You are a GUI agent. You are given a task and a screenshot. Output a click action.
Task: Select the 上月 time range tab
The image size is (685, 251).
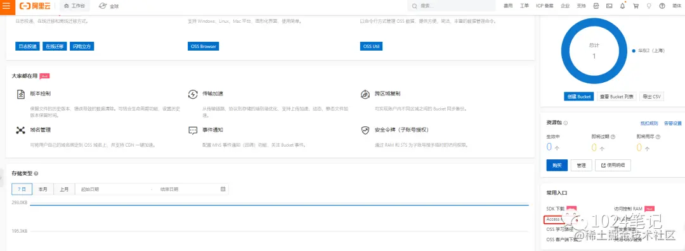tap(64, 189)
